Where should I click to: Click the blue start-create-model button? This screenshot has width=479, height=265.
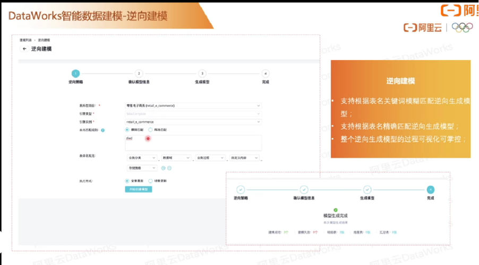[x=139, y=189]
